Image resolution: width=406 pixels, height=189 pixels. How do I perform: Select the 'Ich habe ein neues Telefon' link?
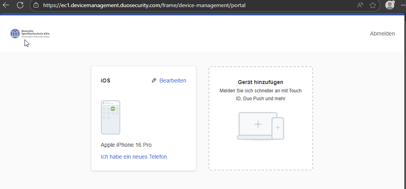134,157
